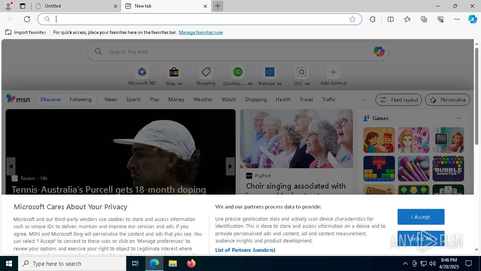Image resolution: width=481 pixels, height=271 pixels.
Task: Click the msn logo
Action: 18,99
